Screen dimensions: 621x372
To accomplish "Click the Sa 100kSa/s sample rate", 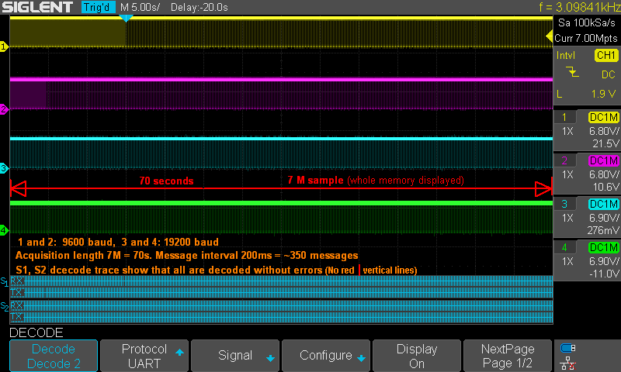I will [x=587, y=23].
